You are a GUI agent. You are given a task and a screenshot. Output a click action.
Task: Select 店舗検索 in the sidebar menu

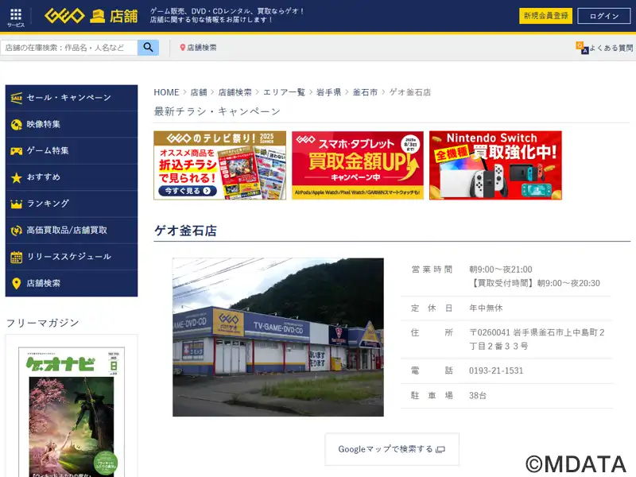click(72, 283)
